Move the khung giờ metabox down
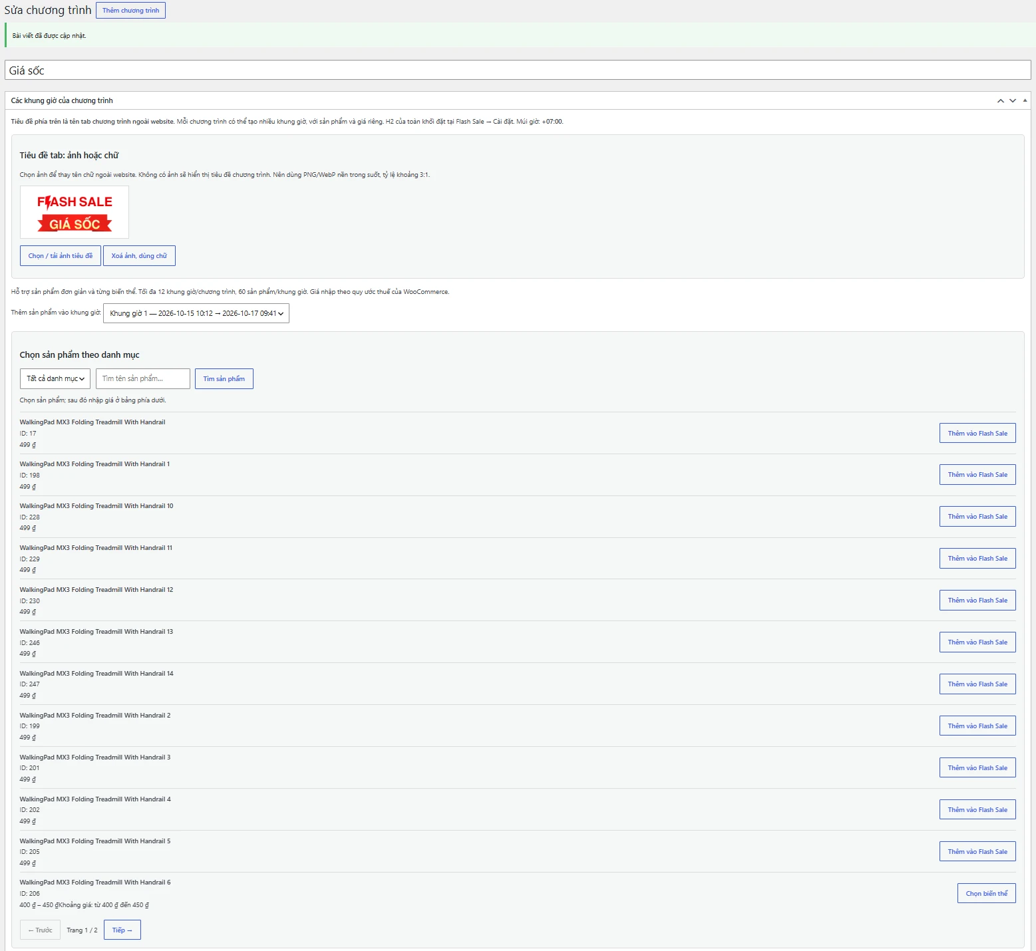1036x951 pixels. pyautogui.click(x=1013, y=100)
